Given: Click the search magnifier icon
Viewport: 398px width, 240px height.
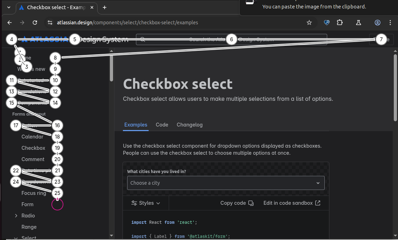Looking at the screenshot, I should pyautogui.click(x=143, y=39).
